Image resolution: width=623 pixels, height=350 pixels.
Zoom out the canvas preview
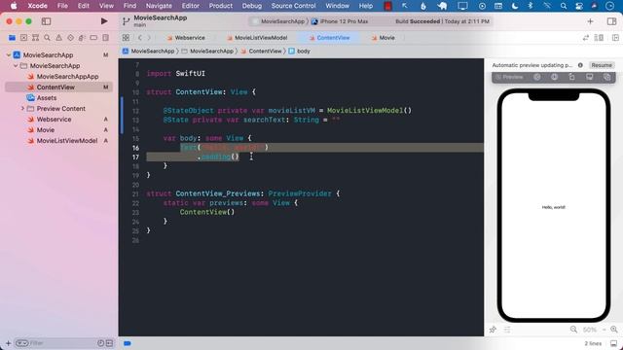[x=573, y=330]
